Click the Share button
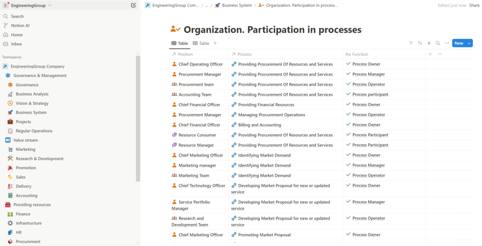This screenshot has width=482, height=246. click(x=474, y=5)
